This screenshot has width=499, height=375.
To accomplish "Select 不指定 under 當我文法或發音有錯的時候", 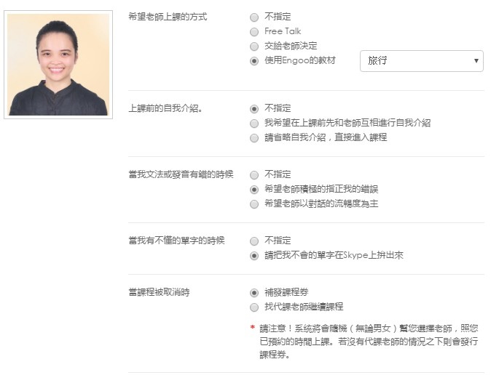I will (x=254, y=175).
